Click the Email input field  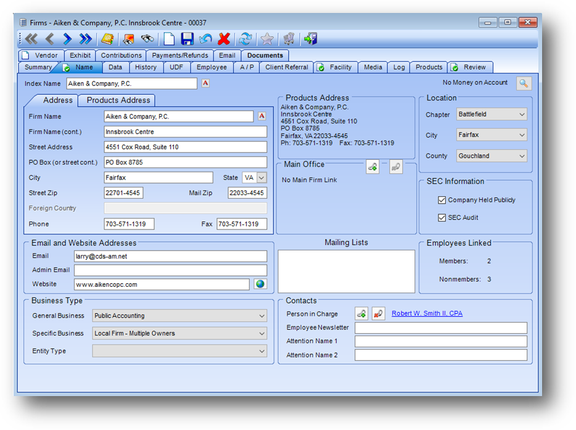tap(170, 256)
